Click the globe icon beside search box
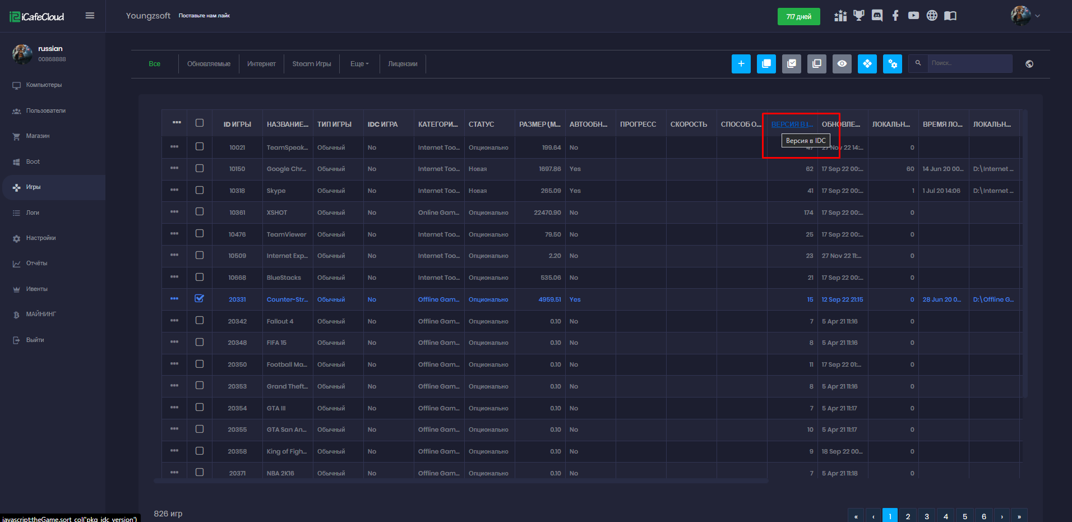 1029,64
